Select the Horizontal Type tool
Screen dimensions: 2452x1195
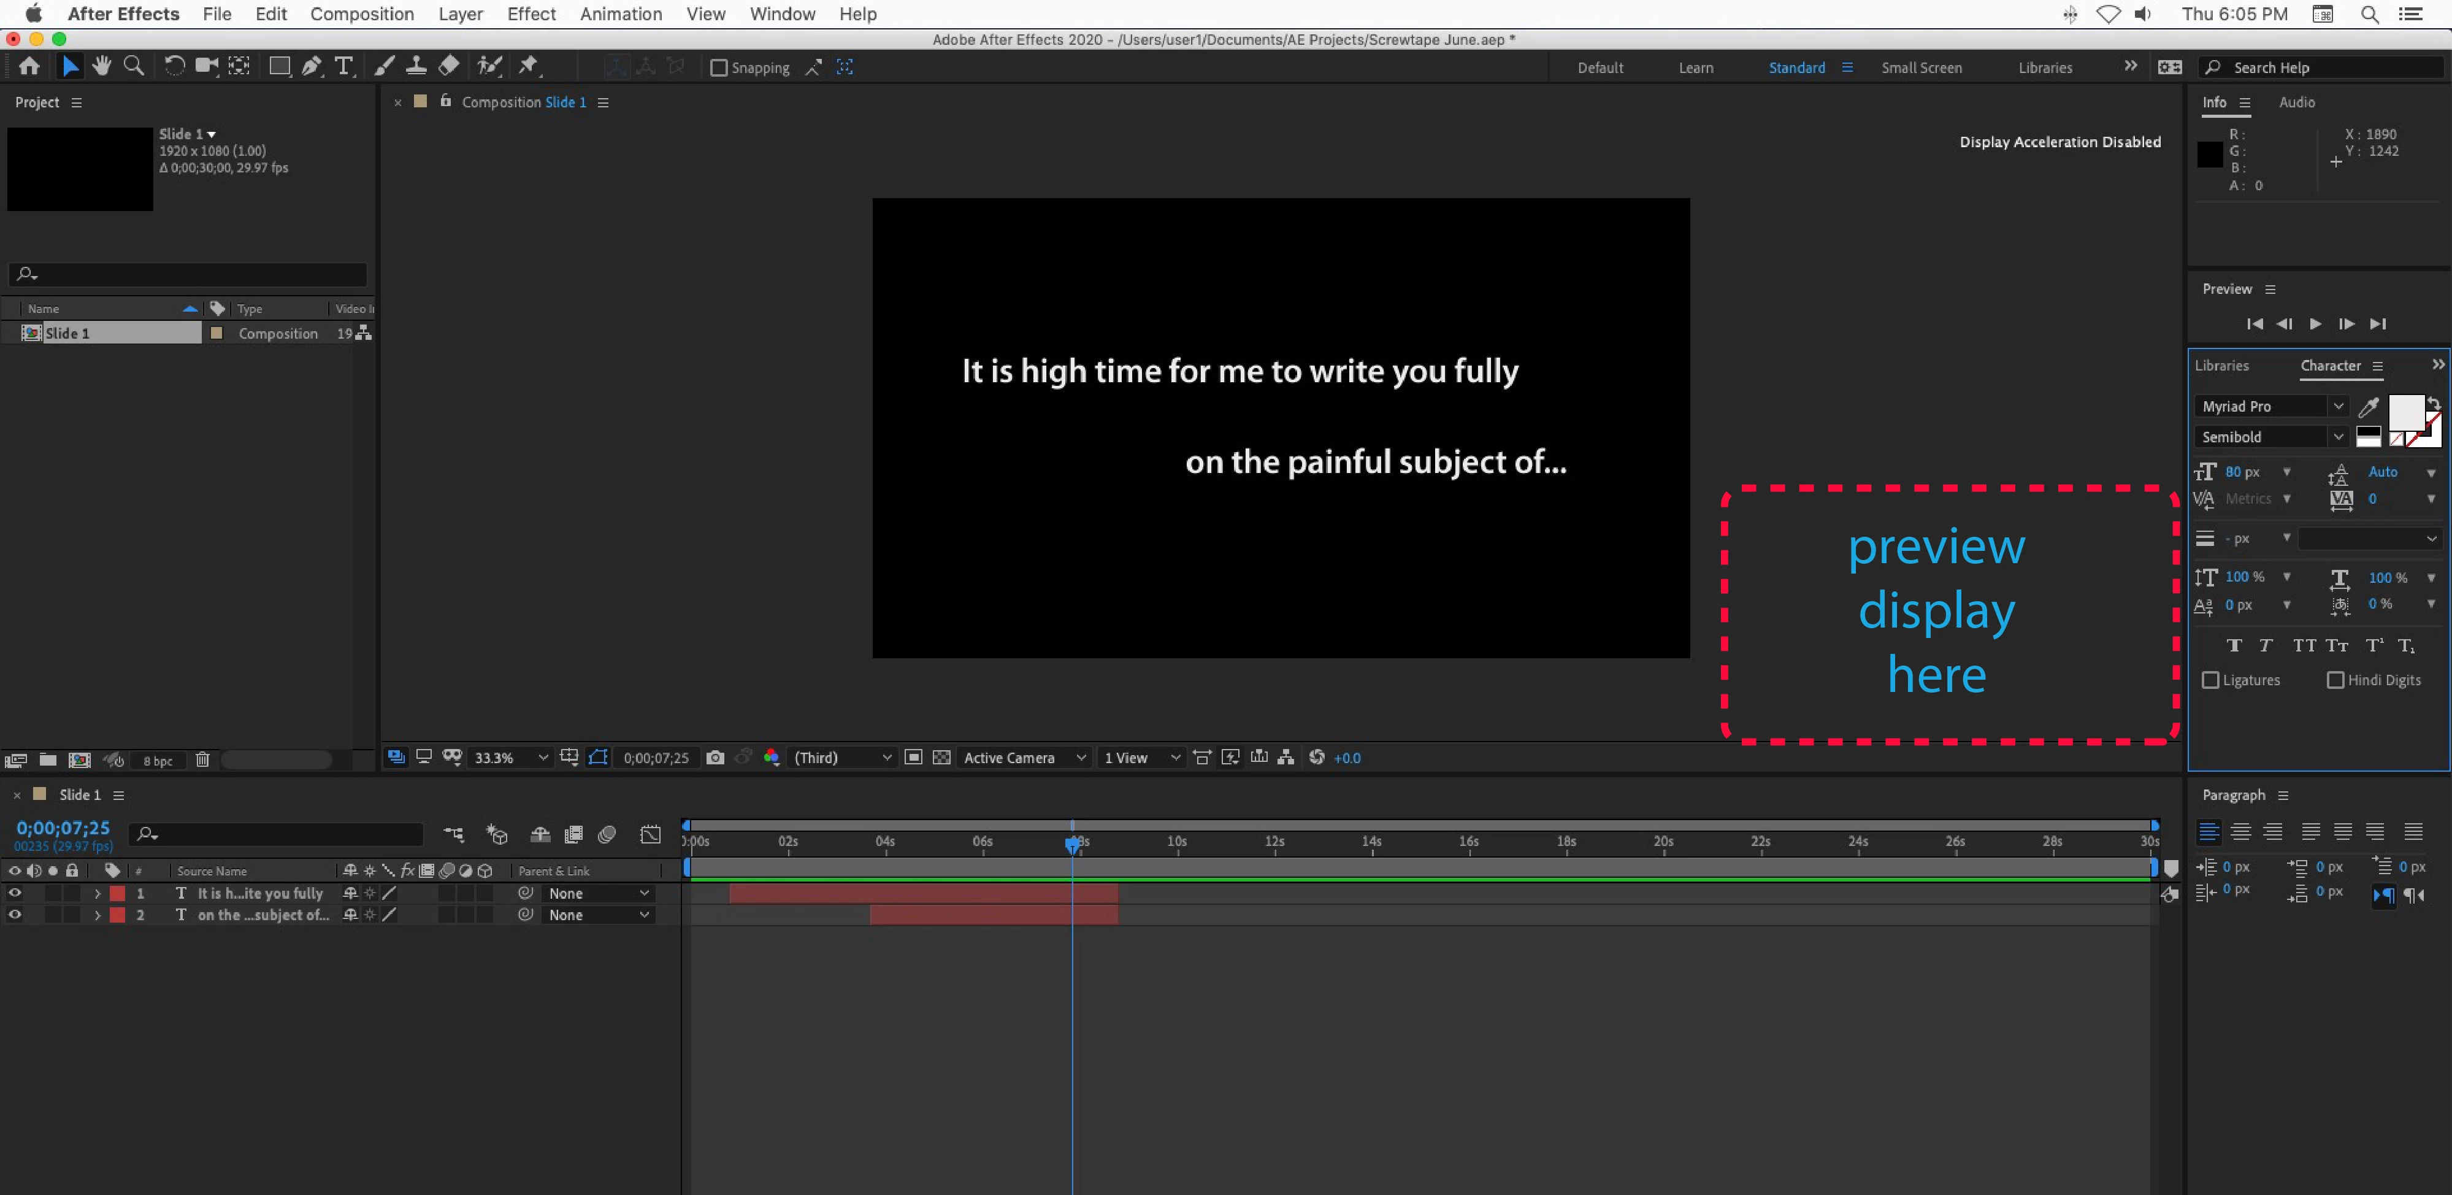click(x=343, y=67)
